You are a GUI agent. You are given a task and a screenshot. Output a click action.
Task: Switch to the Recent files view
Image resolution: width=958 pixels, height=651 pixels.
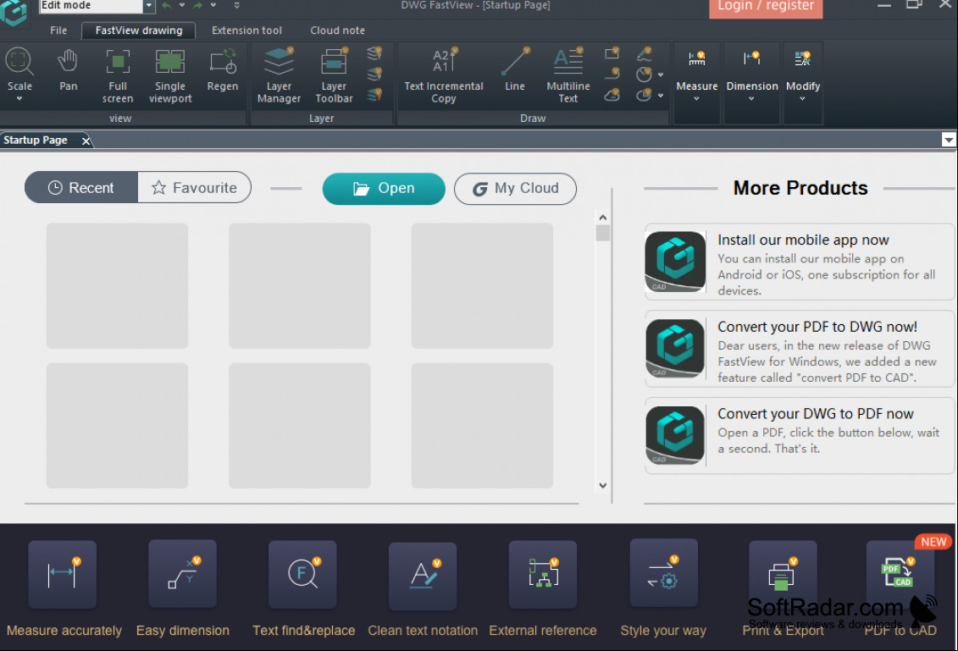pos(81,187)
